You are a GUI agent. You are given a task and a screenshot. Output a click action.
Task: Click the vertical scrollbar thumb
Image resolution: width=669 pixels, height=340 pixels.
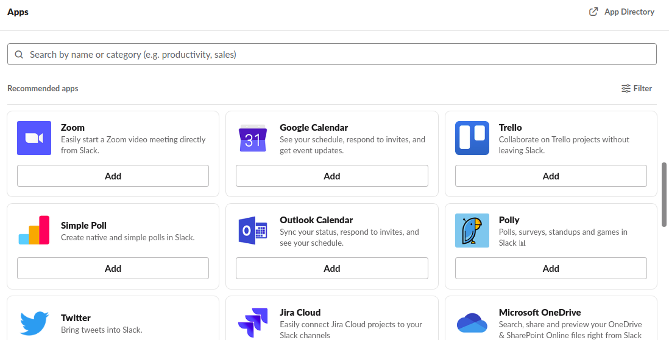pyautogui.click(x=664, y=194)
